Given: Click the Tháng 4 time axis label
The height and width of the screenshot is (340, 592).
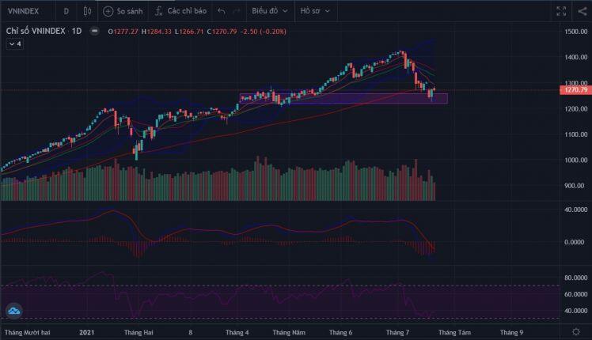Looking at the screenshot, I should 237,332.
